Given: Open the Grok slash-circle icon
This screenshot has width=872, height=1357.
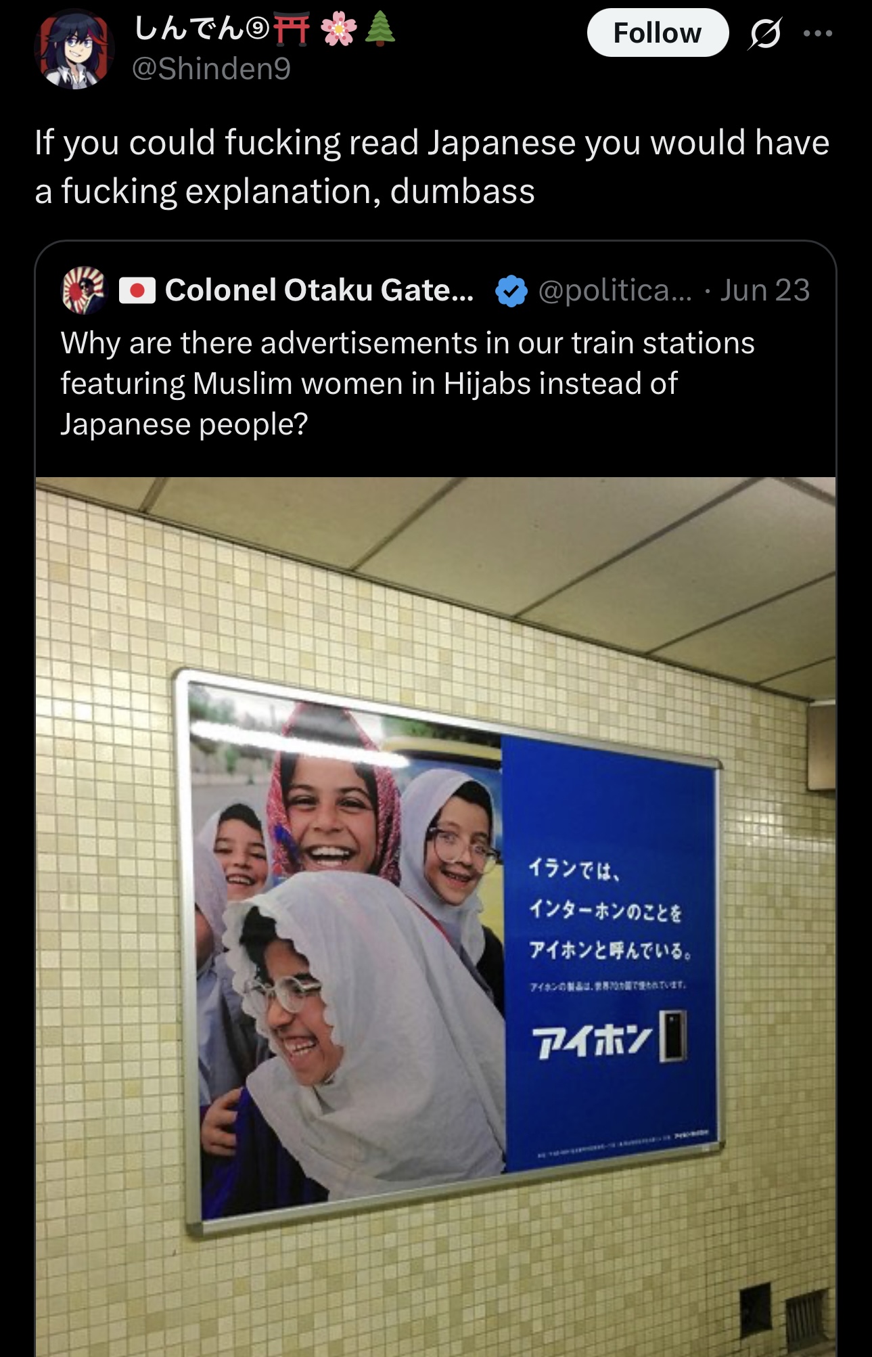Looking at the screenshot, I should [764, 33].
